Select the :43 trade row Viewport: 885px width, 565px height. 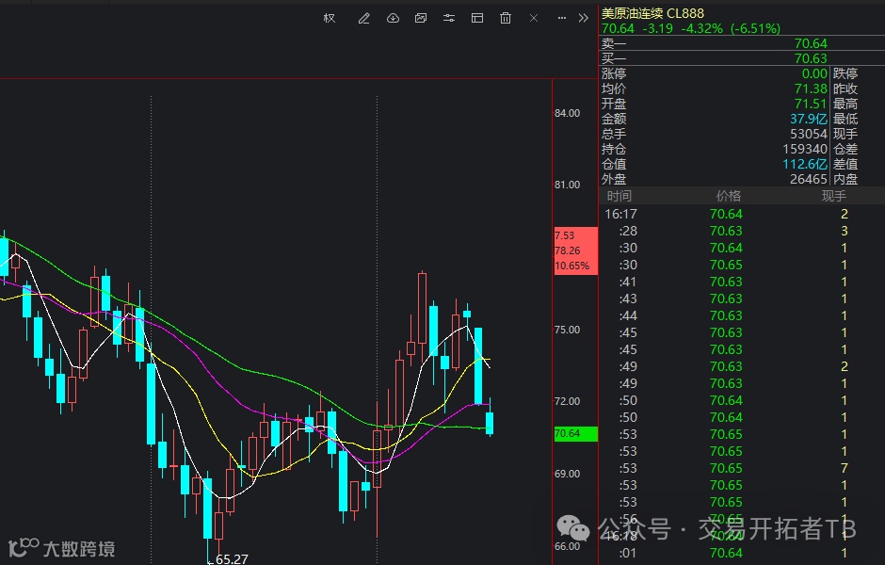point(742,299)
